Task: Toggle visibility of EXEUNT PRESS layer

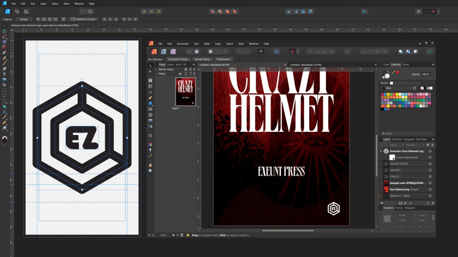Action: pos(430,164)
